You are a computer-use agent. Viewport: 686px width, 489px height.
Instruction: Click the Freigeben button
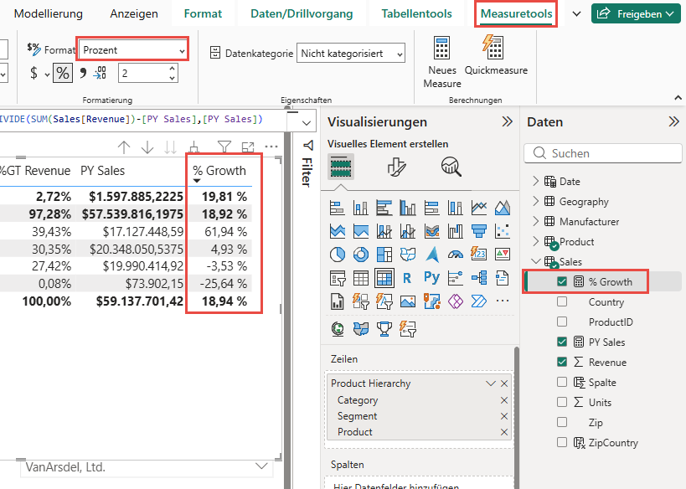click(x=636, y=13)
